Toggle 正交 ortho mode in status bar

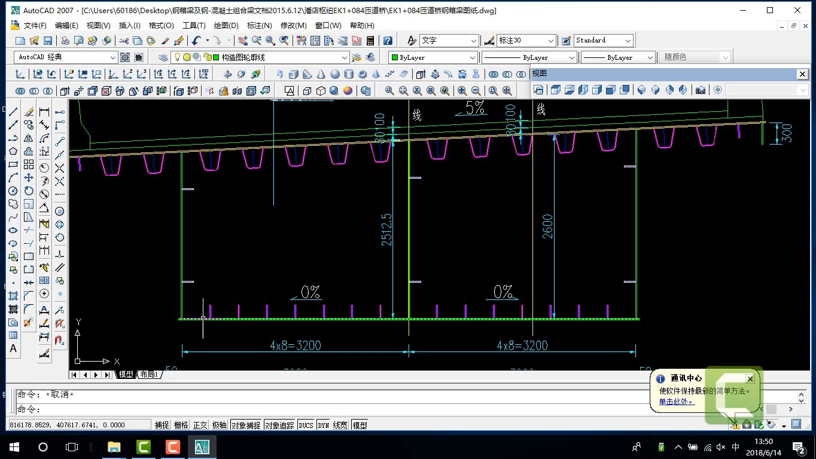pyautogui.click(x=200, y=425)
